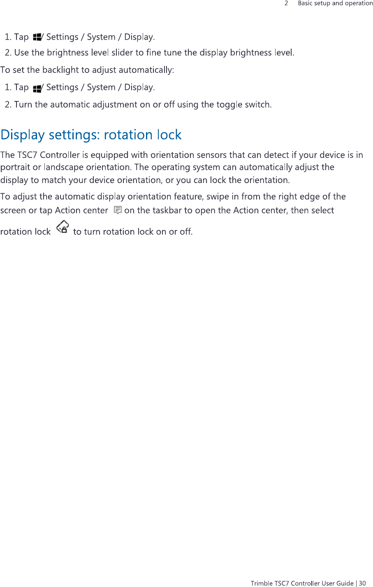Click the Action center speech-bubble icon
This screenshot has height=587, width=373.
[118, 210]
